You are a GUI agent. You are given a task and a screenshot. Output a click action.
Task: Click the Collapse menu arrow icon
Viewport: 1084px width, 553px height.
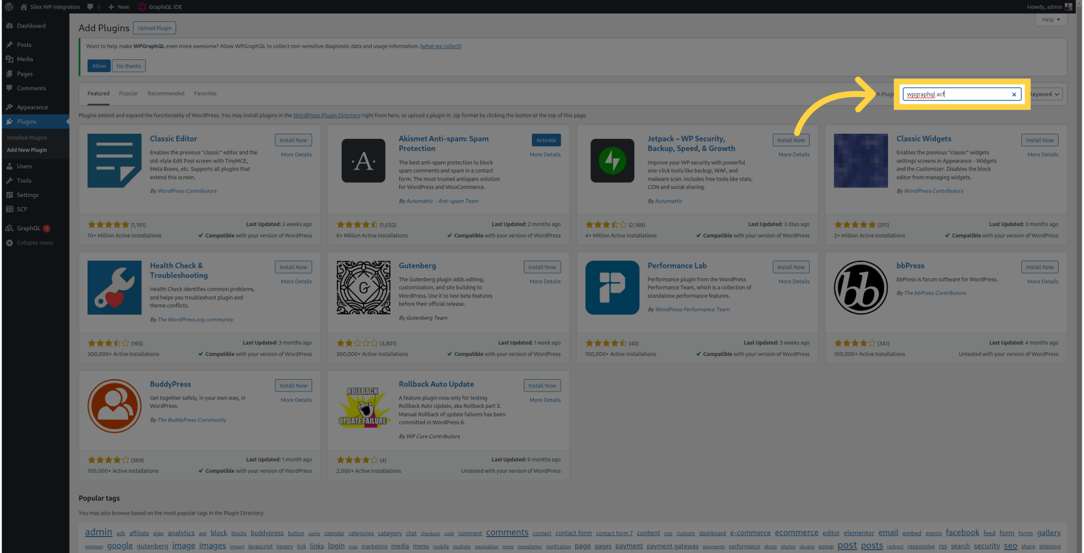[x=10, y=243]
